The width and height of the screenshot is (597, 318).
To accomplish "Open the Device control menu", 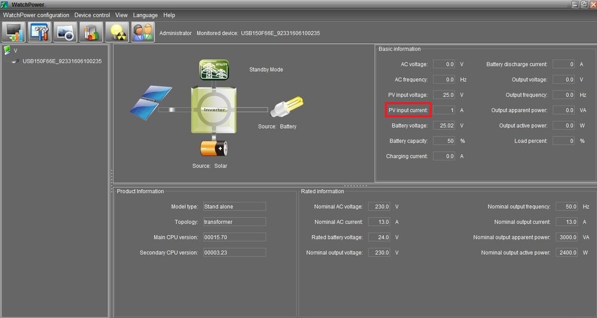I will click(x=92, y=15).
